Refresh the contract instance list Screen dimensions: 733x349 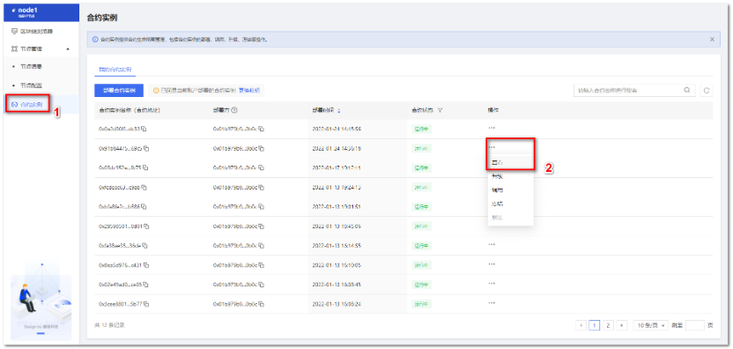(x=707, y=91)
